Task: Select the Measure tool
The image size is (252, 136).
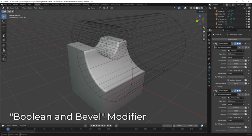Action: coord(4,50)
